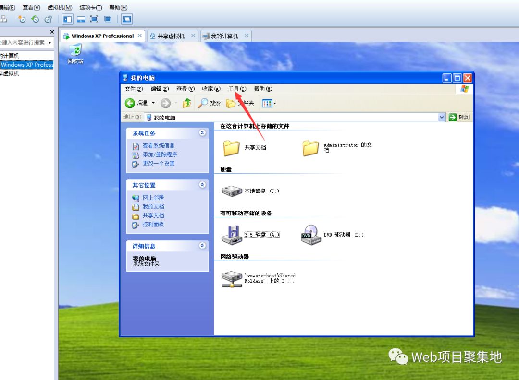The width and height of the screenshot is (519, 380).
Task: Open the 编辑(E) menu in 我的电脑
Action: (x=160, y=89)
